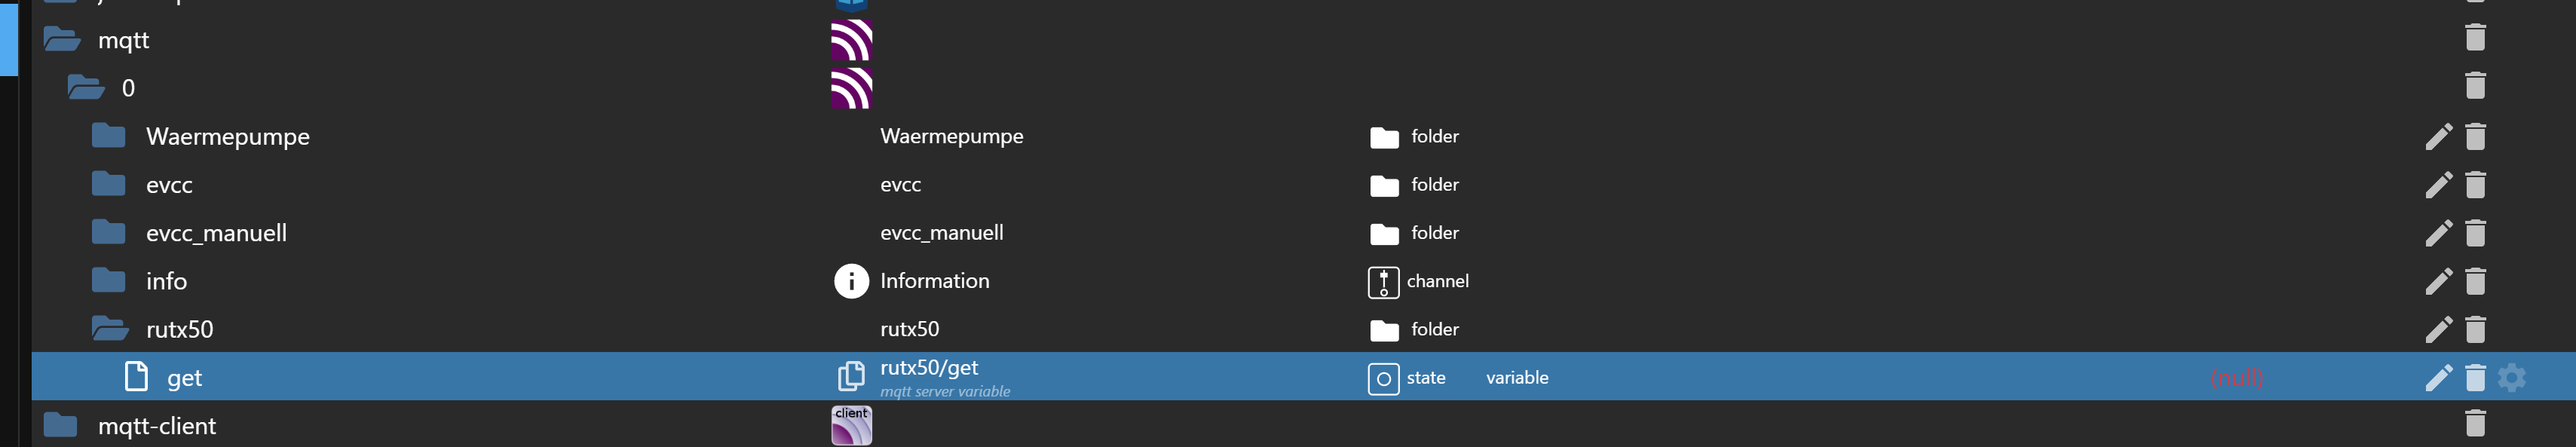Copy the rutx50/get object ID

[850, 376]
